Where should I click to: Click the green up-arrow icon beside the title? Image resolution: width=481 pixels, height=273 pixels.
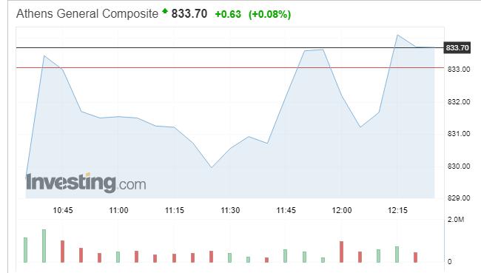pyautogui.click(x=165, y=11)
